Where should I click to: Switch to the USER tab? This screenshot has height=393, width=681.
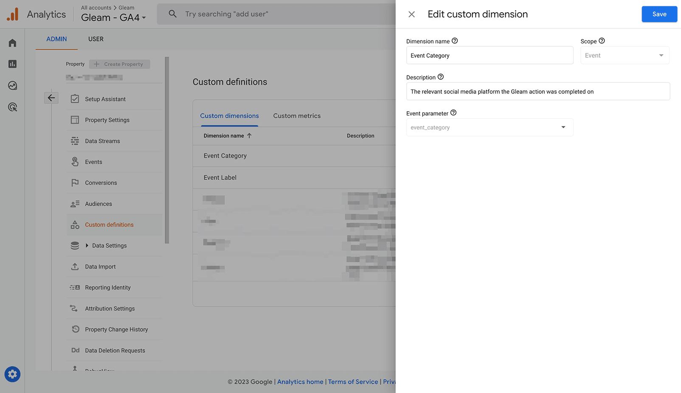(x=96, y=39)
